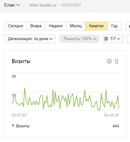
Task: Click the green visits line chart
Action: click(65, 99)
